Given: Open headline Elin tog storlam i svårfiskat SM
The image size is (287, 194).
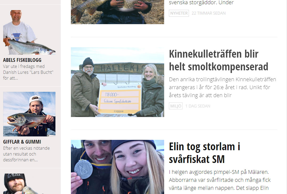Looking at the screenshot, I should tap(204, 153).
